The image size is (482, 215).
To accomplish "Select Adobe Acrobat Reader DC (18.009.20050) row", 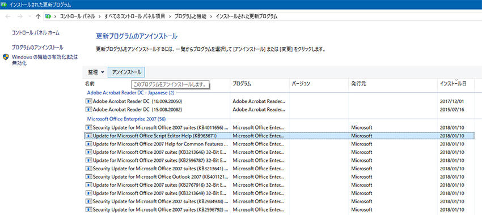I will click(279, 101).
